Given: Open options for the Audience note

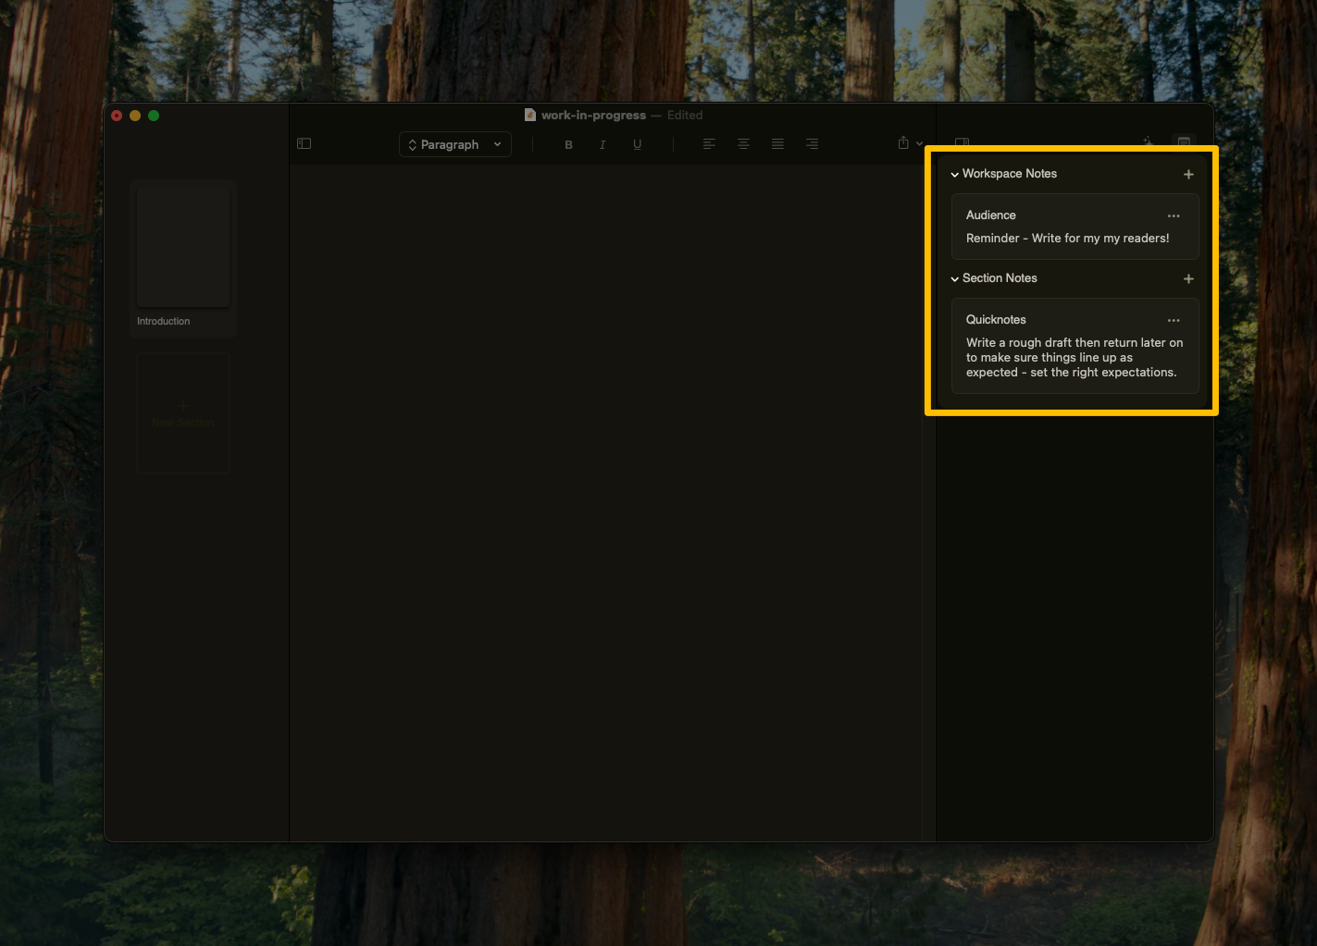Looking at the screenshot, I should click(1174, 215).
